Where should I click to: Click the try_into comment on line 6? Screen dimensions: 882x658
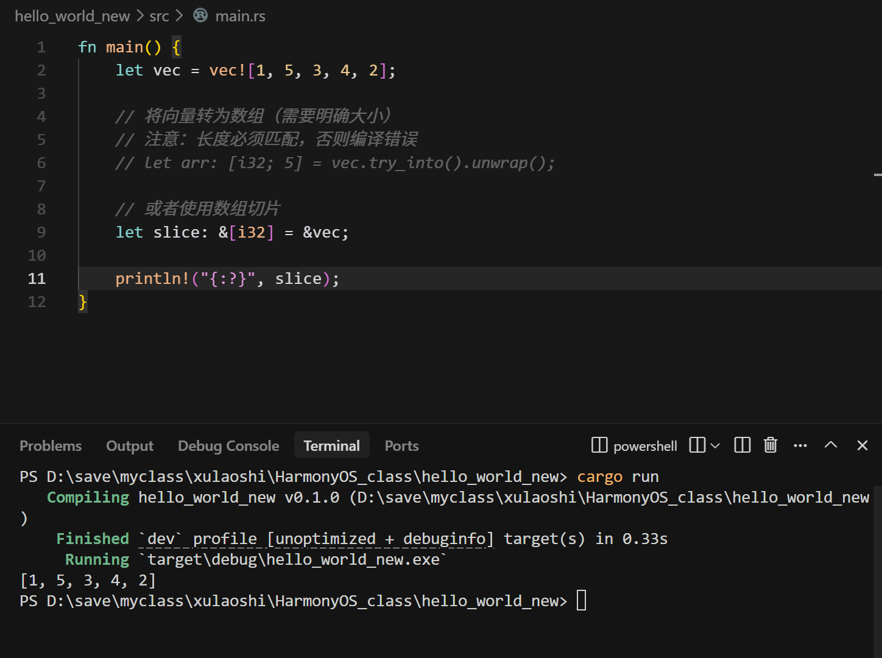coord(334,163)
